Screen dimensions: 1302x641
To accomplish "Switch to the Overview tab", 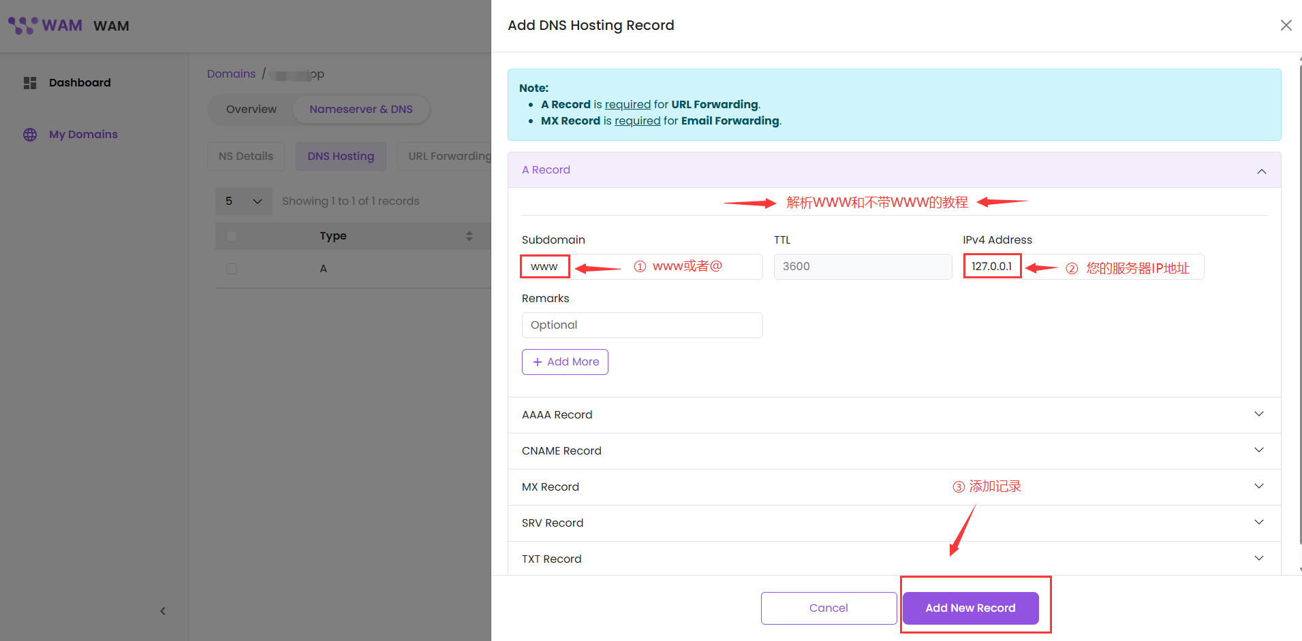I will click(251, 110).
